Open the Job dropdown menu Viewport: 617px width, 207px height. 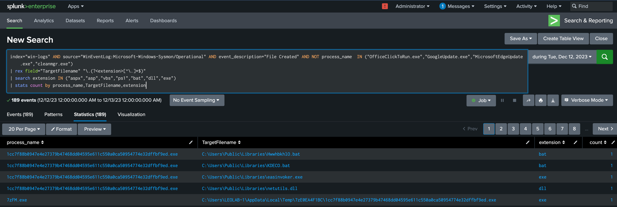click(x=481, y=100)
